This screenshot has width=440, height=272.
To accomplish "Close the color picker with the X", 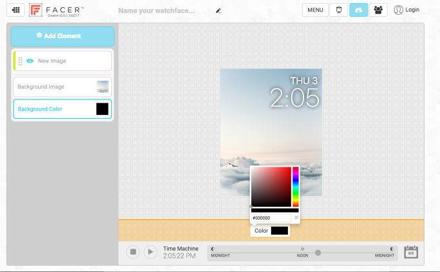I will pos(296,217).
